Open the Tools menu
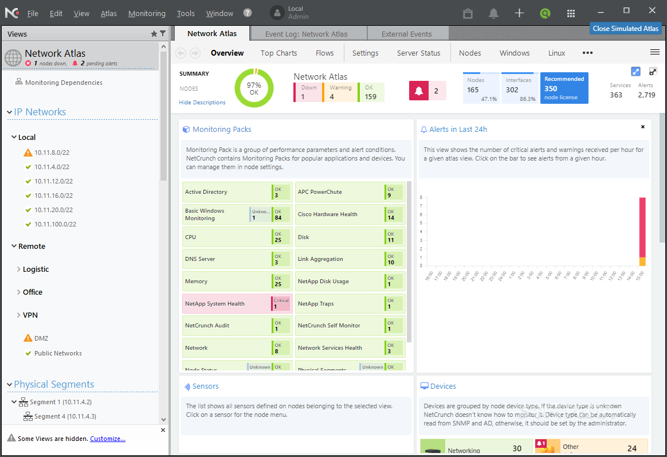The height and width of the screenshot is (457, 667). (186, 14)
